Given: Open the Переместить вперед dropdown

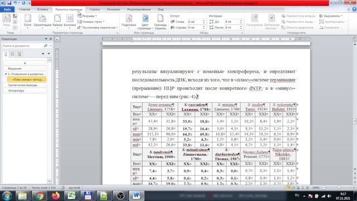Looking at the screenshot, I should pyautogui.click(x=299, y=16).
